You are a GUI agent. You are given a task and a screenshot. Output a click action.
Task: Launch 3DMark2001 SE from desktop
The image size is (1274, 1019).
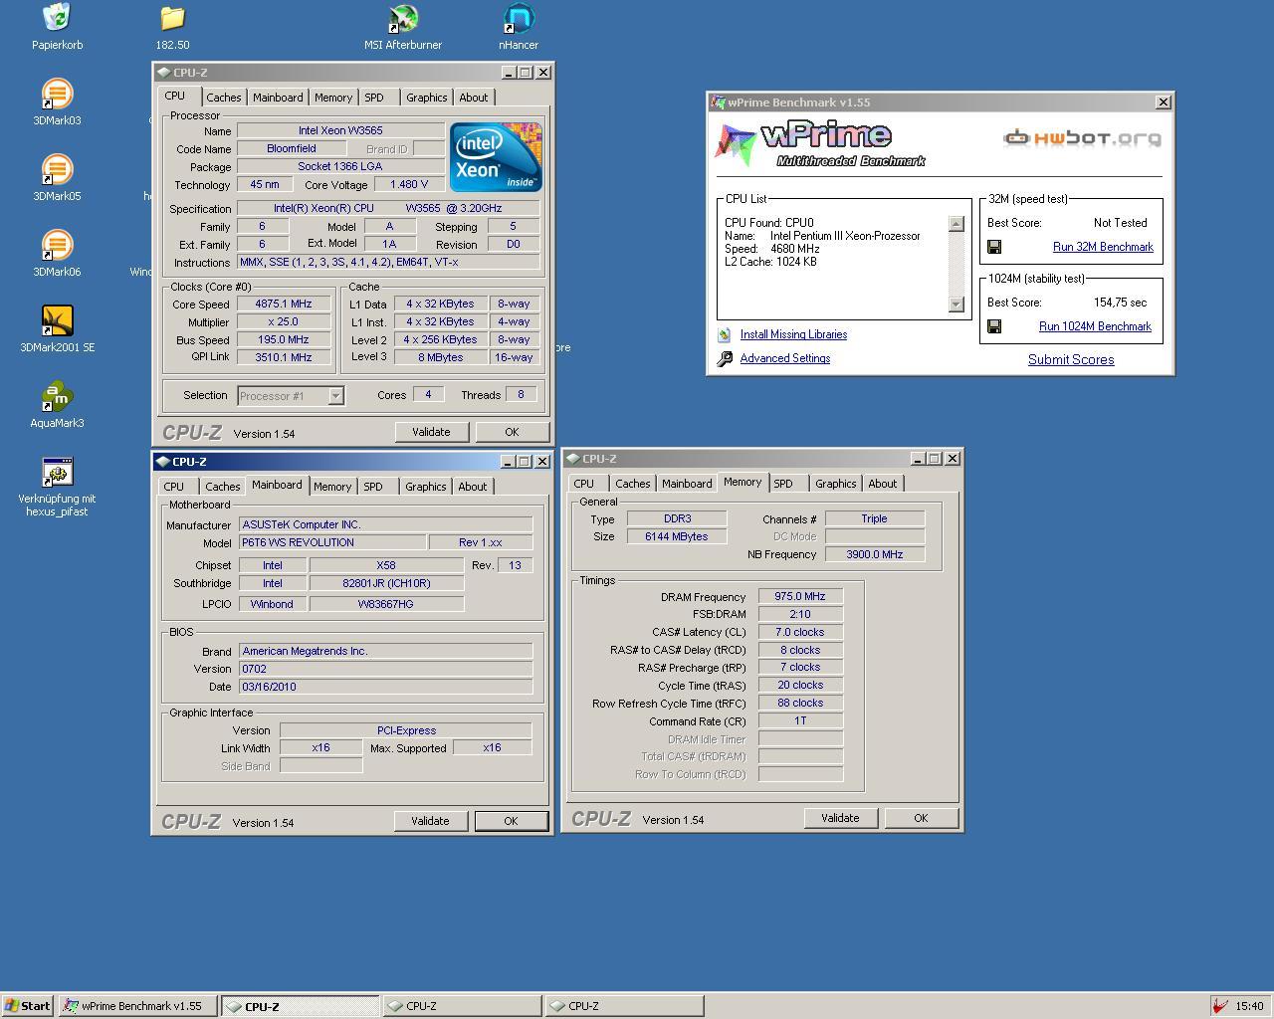[57, 321]
